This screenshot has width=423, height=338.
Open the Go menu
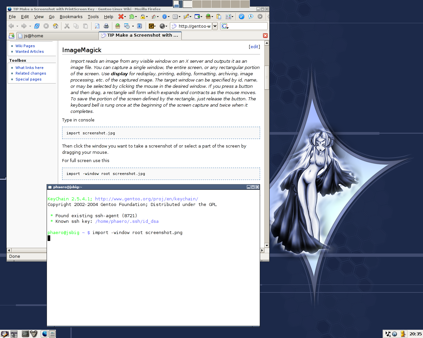point(52,17)
